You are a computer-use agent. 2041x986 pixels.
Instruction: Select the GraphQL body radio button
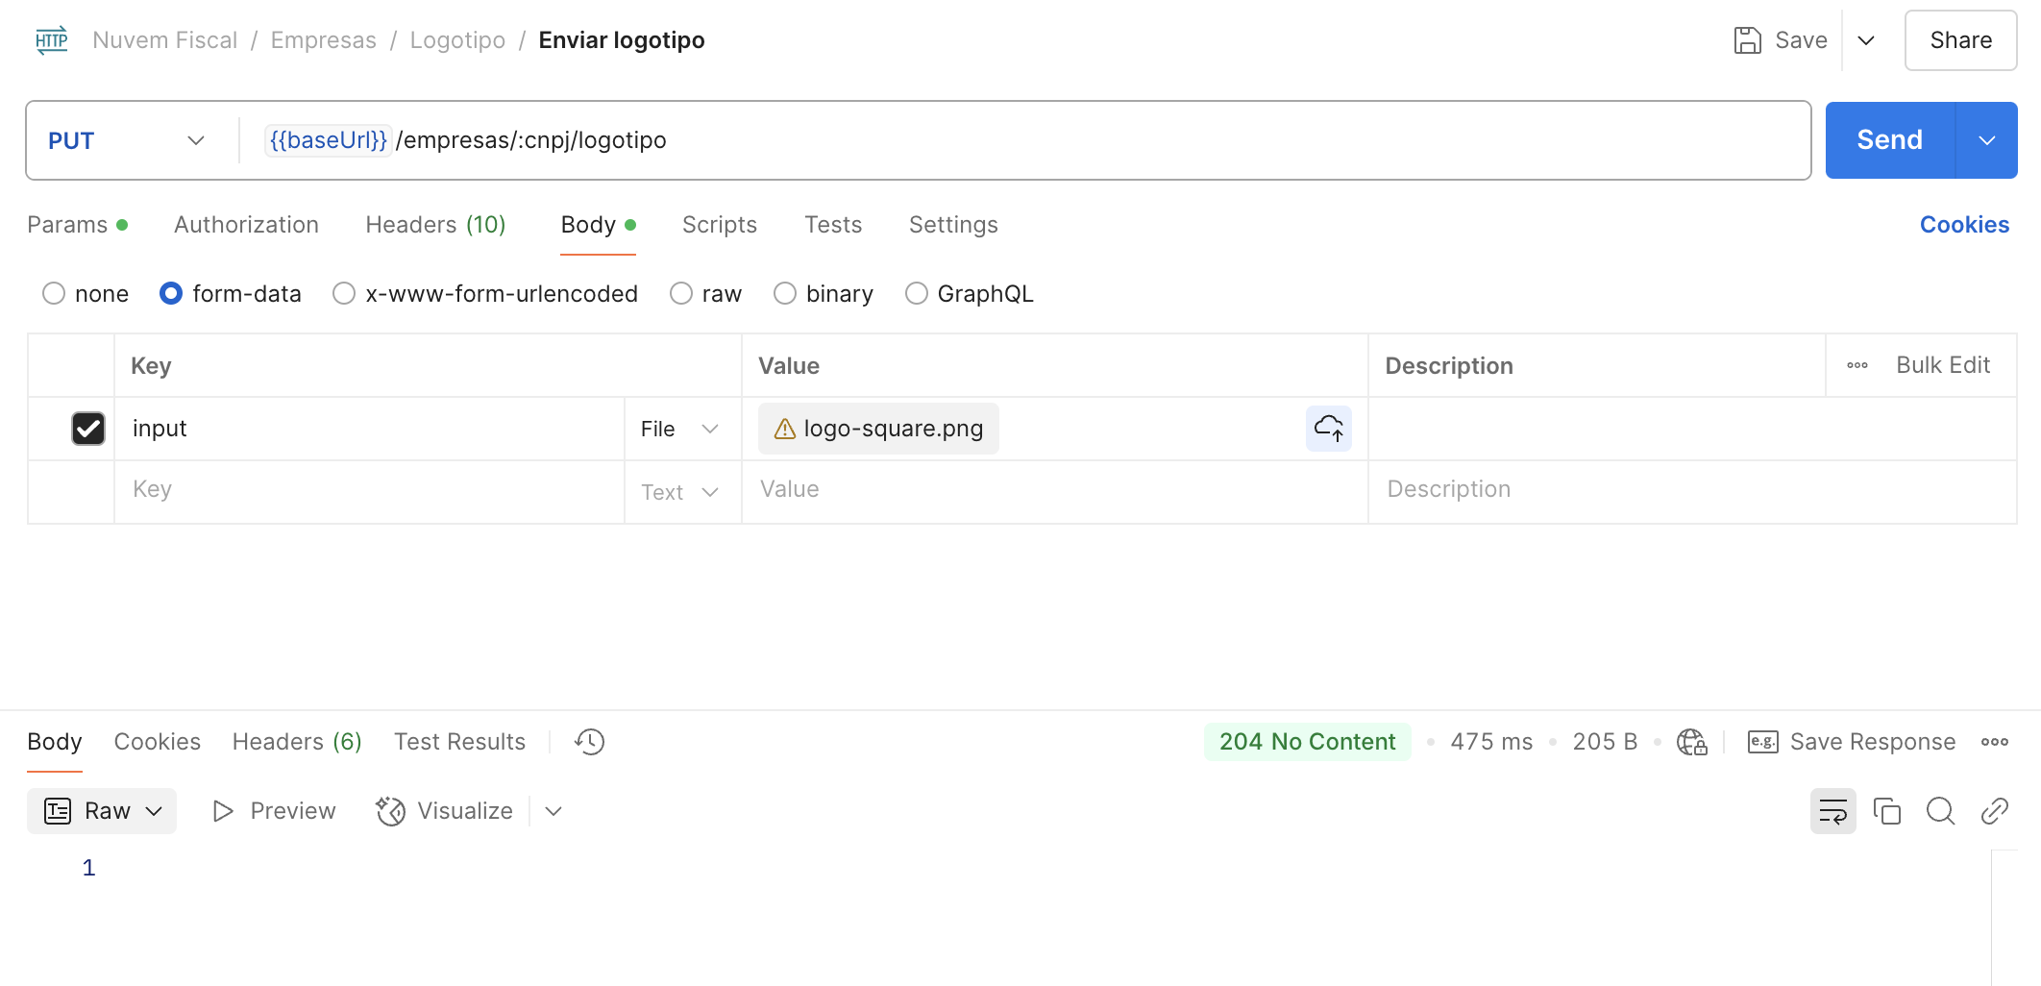(x=917, y=293)
